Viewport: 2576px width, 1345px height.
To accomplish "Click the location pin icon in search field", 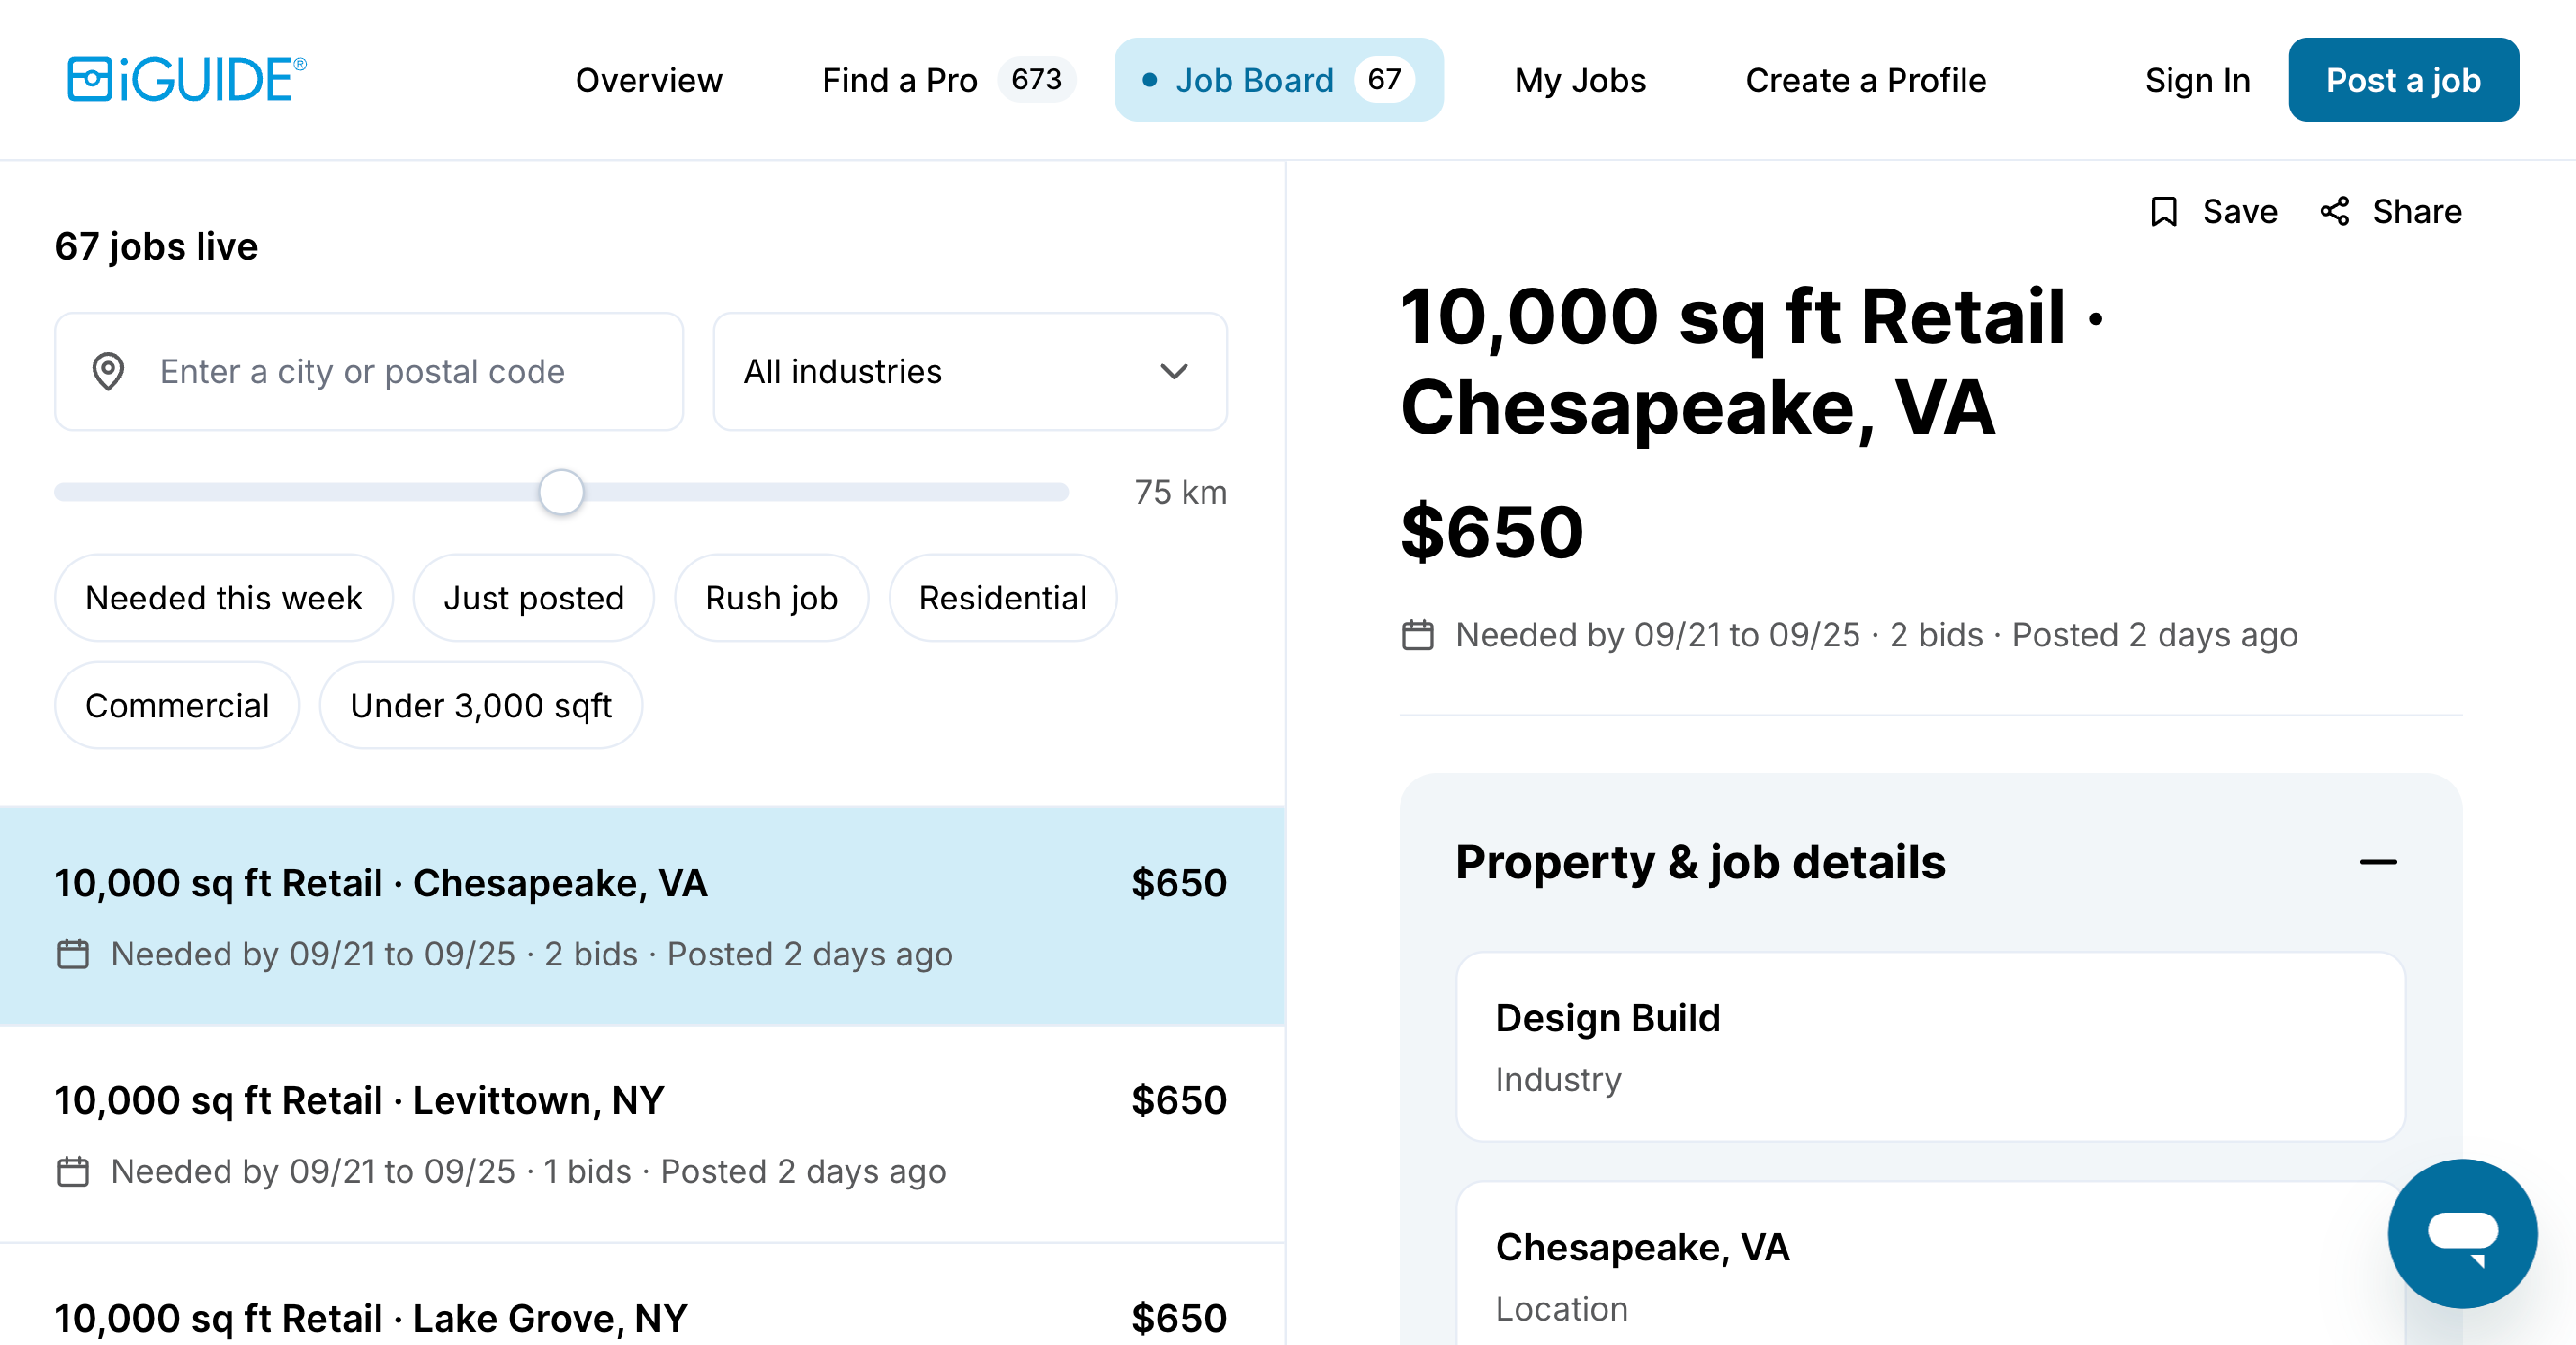I will click(108, 372).
